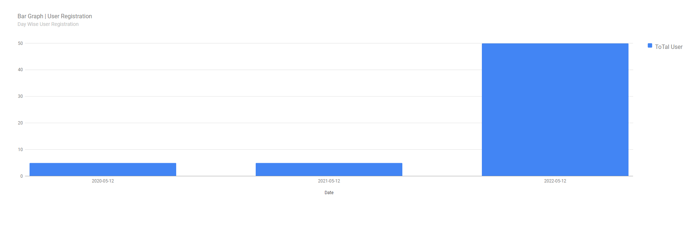The height and width of the screenshot is (231, 700).
Task: Select the tall 2022-05-12 bar
Action: [555, 109]
